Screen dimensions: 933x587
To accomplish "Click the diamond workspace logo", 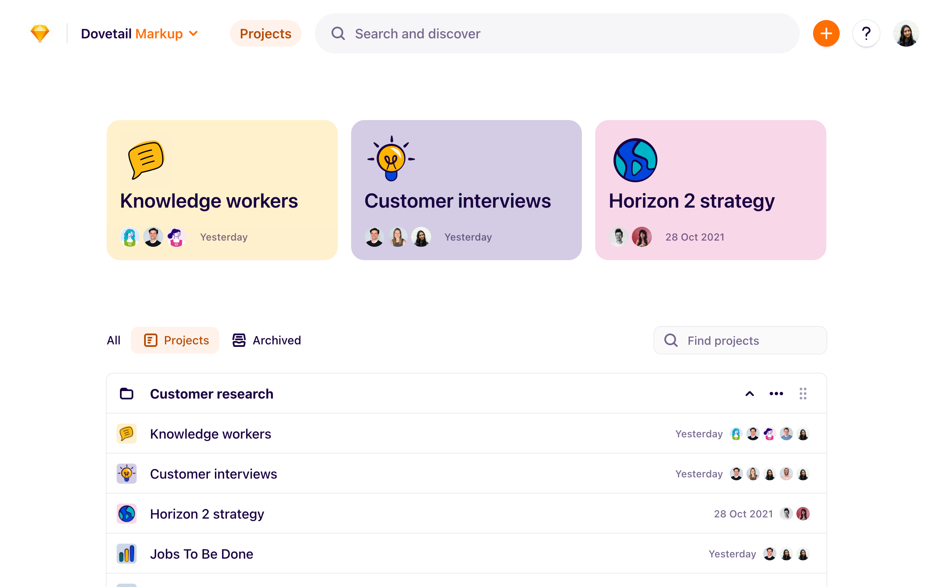I will coord(40,33).
